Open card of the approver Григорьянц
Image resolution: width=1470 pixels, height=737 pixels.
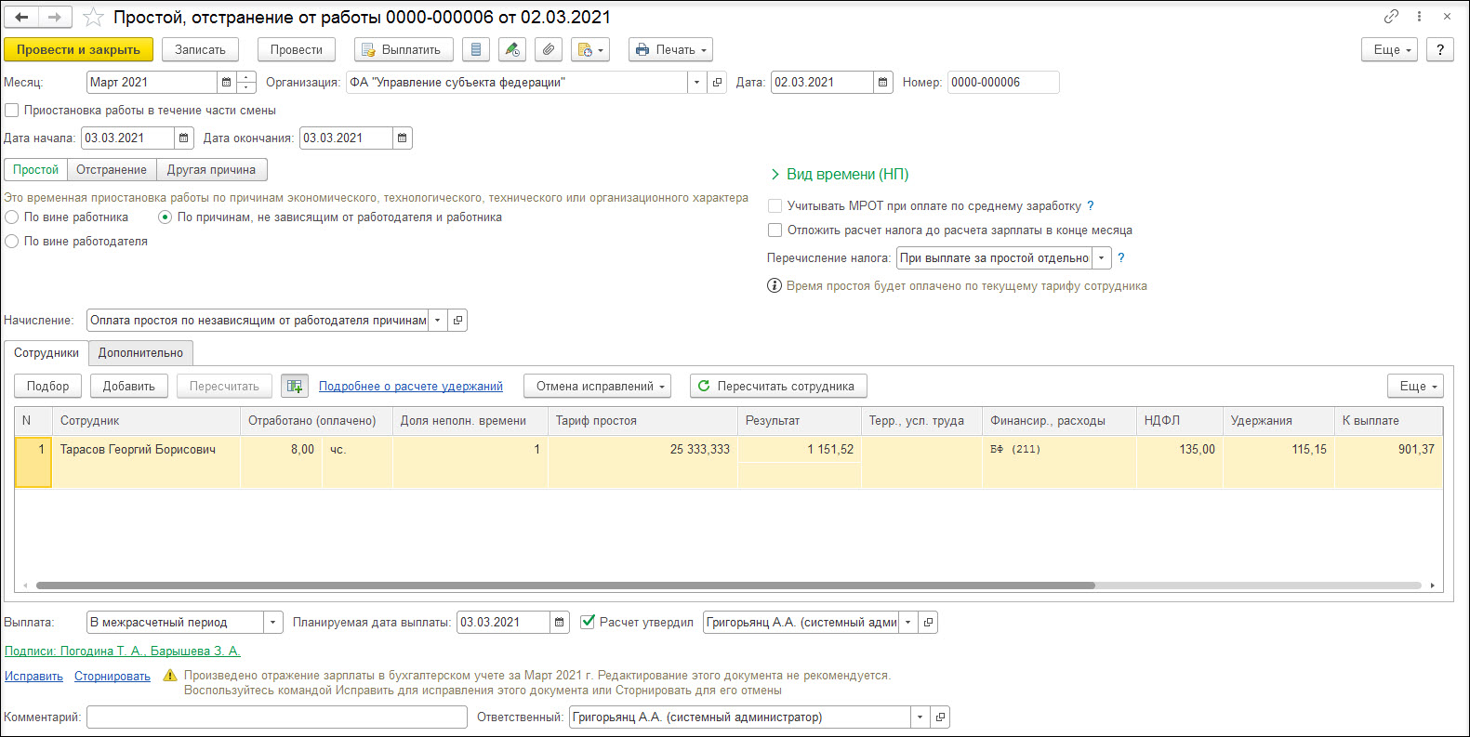tap(928, 623)
